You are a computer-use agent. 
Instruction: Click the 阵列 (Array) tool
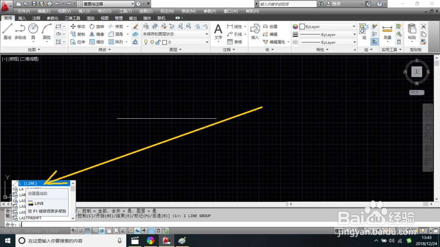tap(116, 42)
